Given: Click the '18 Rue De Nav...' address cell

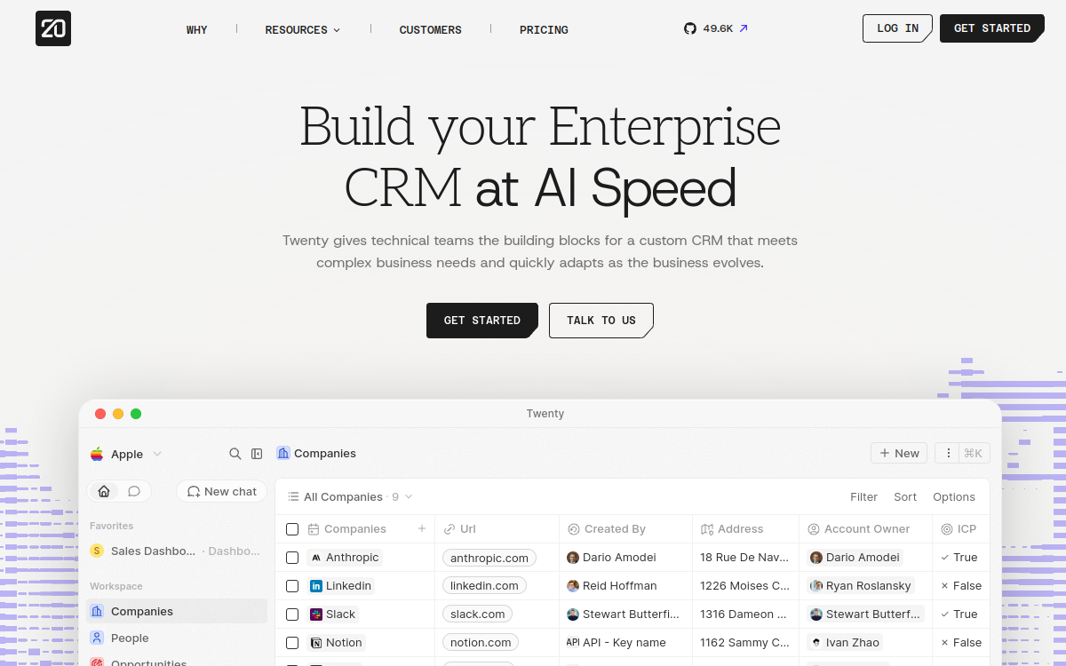Looking at the screenshot, I should (745, 558).
